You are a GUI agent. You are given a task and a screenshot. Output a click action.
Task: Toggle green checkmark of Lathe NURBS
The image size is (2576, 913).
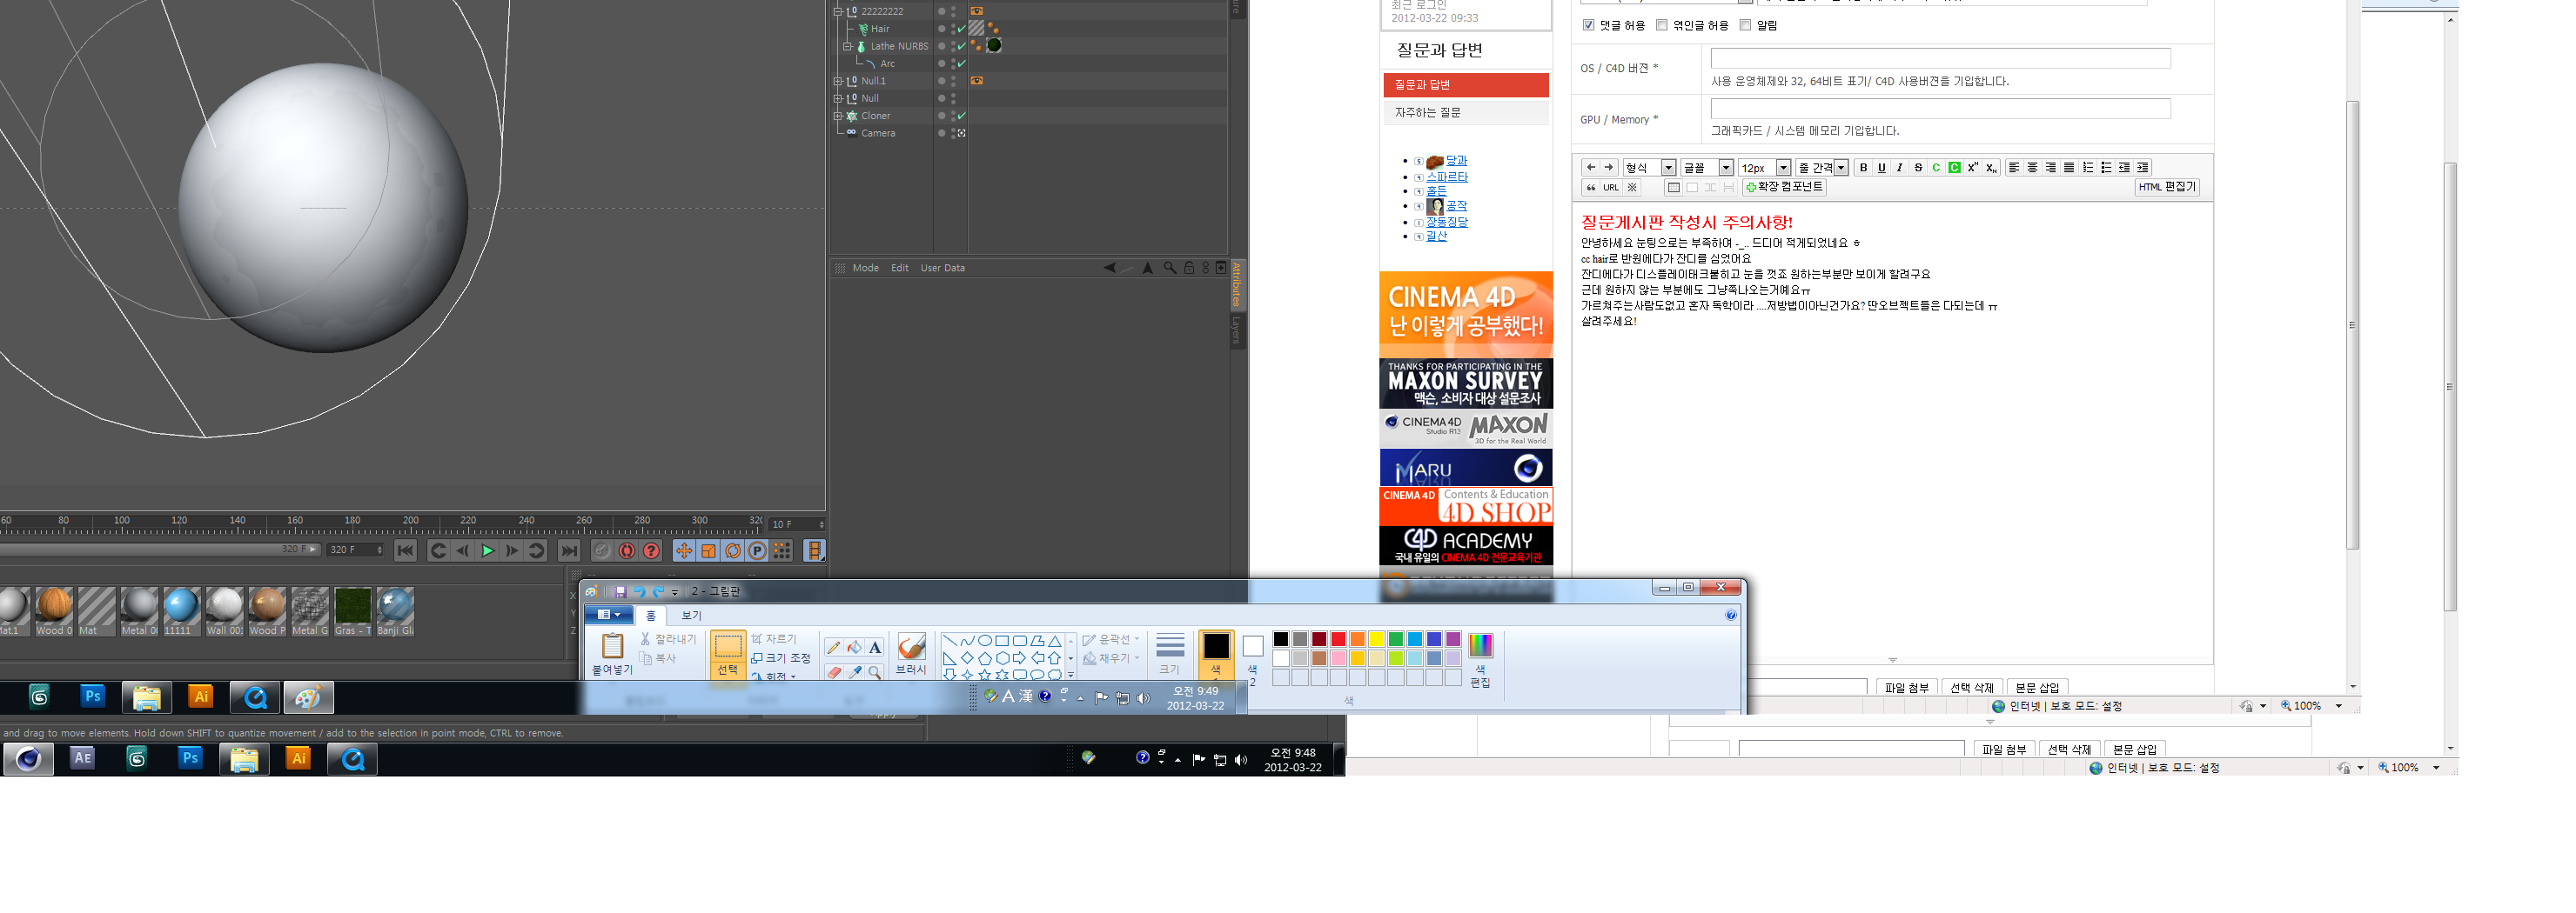tap(961, 46)
